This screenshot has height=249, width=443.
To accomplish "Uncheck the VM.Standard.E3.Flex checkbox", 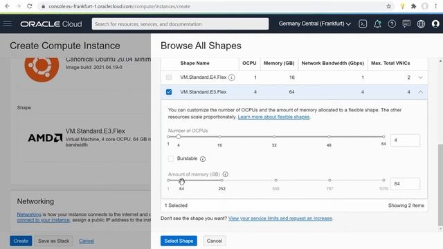I will tap(169, 92).
